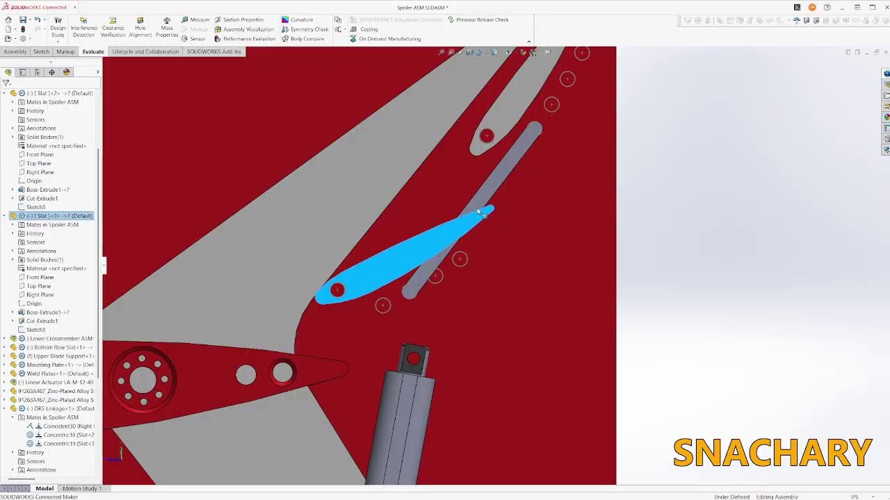The height and width of the screenshot is (500, 890).
Task: Collapse the selected Slat<3> component node
Action: point(5,216)
